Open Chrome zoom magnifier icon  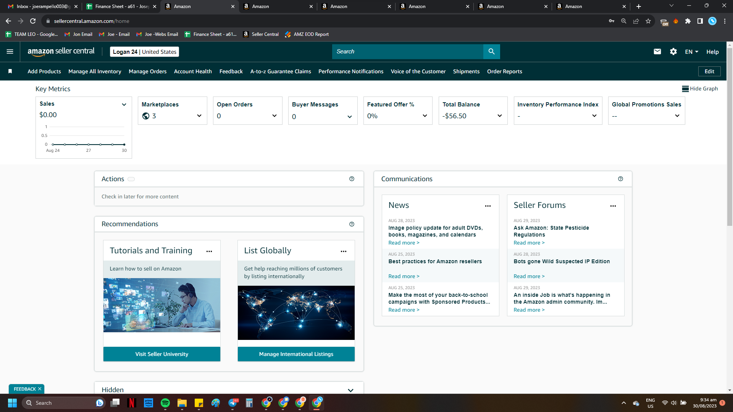click(x=624, y=21)
